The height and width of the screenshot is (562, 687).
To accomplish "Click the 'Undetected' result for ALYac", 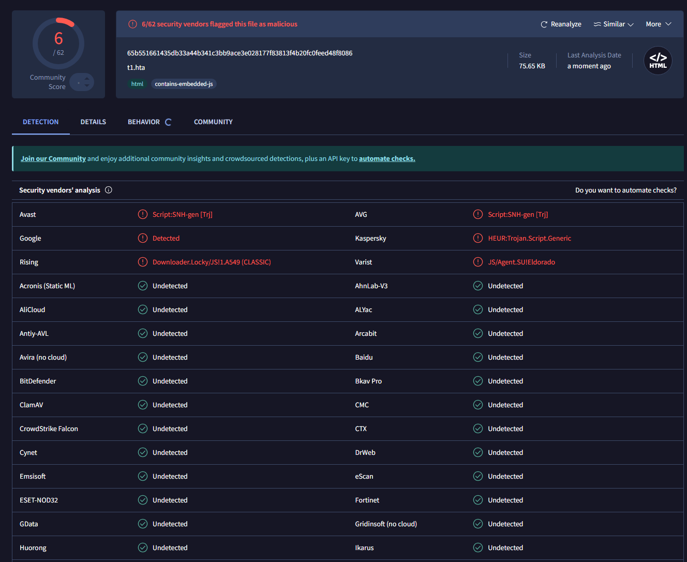I will click(505, 310).
